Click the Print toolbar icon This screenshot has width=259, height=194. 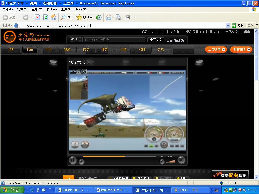(119, 17)
